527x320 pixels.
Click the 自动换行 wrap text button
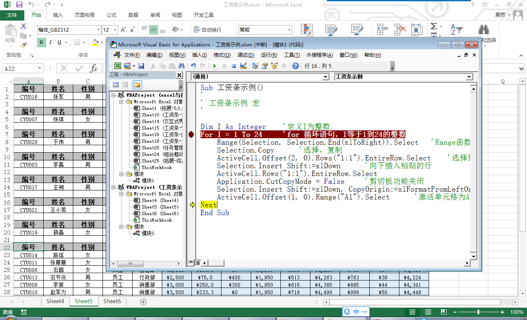point(208,30)
